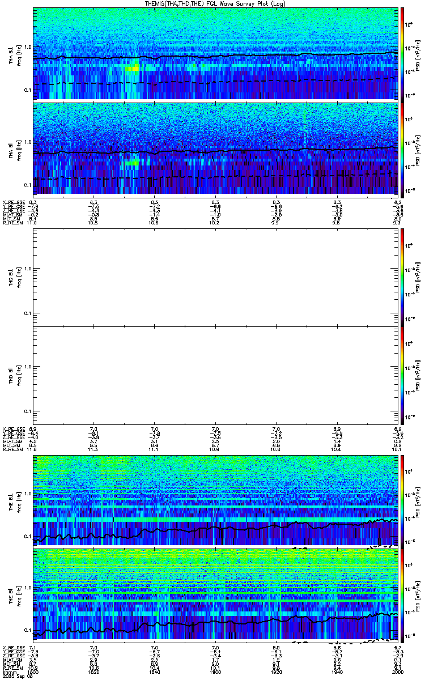Click the 2000 time tick label
The image size is (425, 680).
coord(397,673)
